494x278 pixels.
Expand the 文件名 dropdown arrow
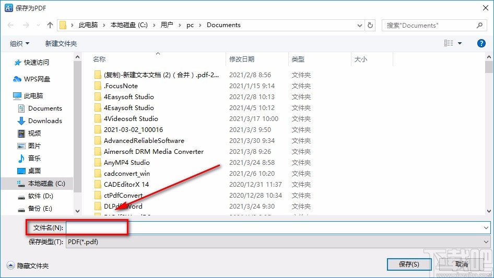486,227
